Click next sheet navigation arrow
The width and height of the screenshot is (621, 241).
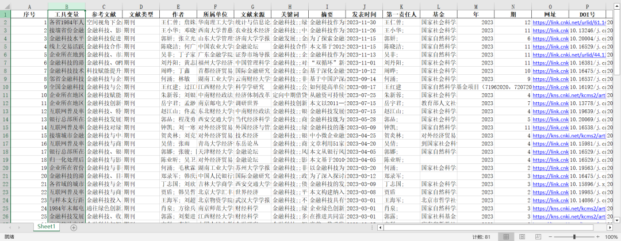point(20,228)
